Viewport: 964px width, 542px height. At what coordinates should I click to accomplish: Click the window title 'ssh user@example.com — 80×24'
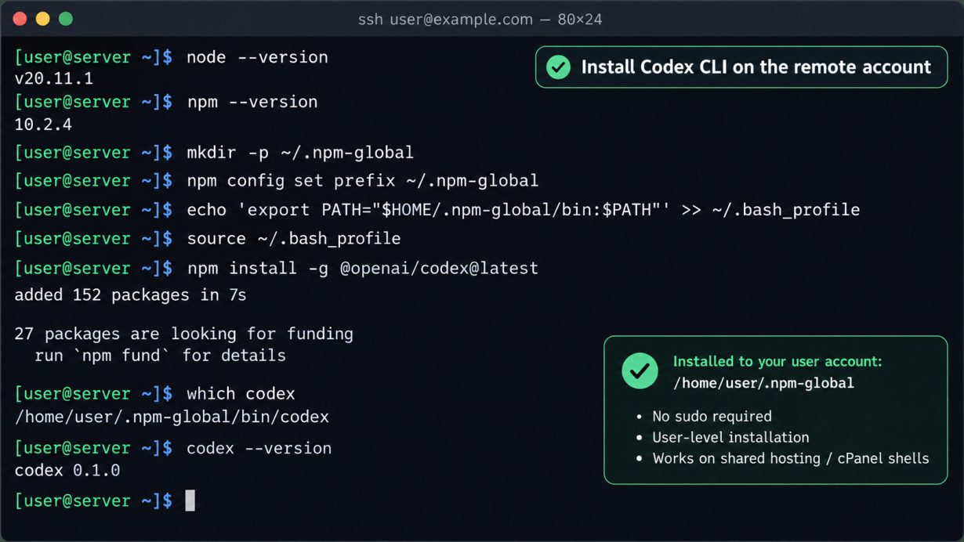click(x=480, y=20)
